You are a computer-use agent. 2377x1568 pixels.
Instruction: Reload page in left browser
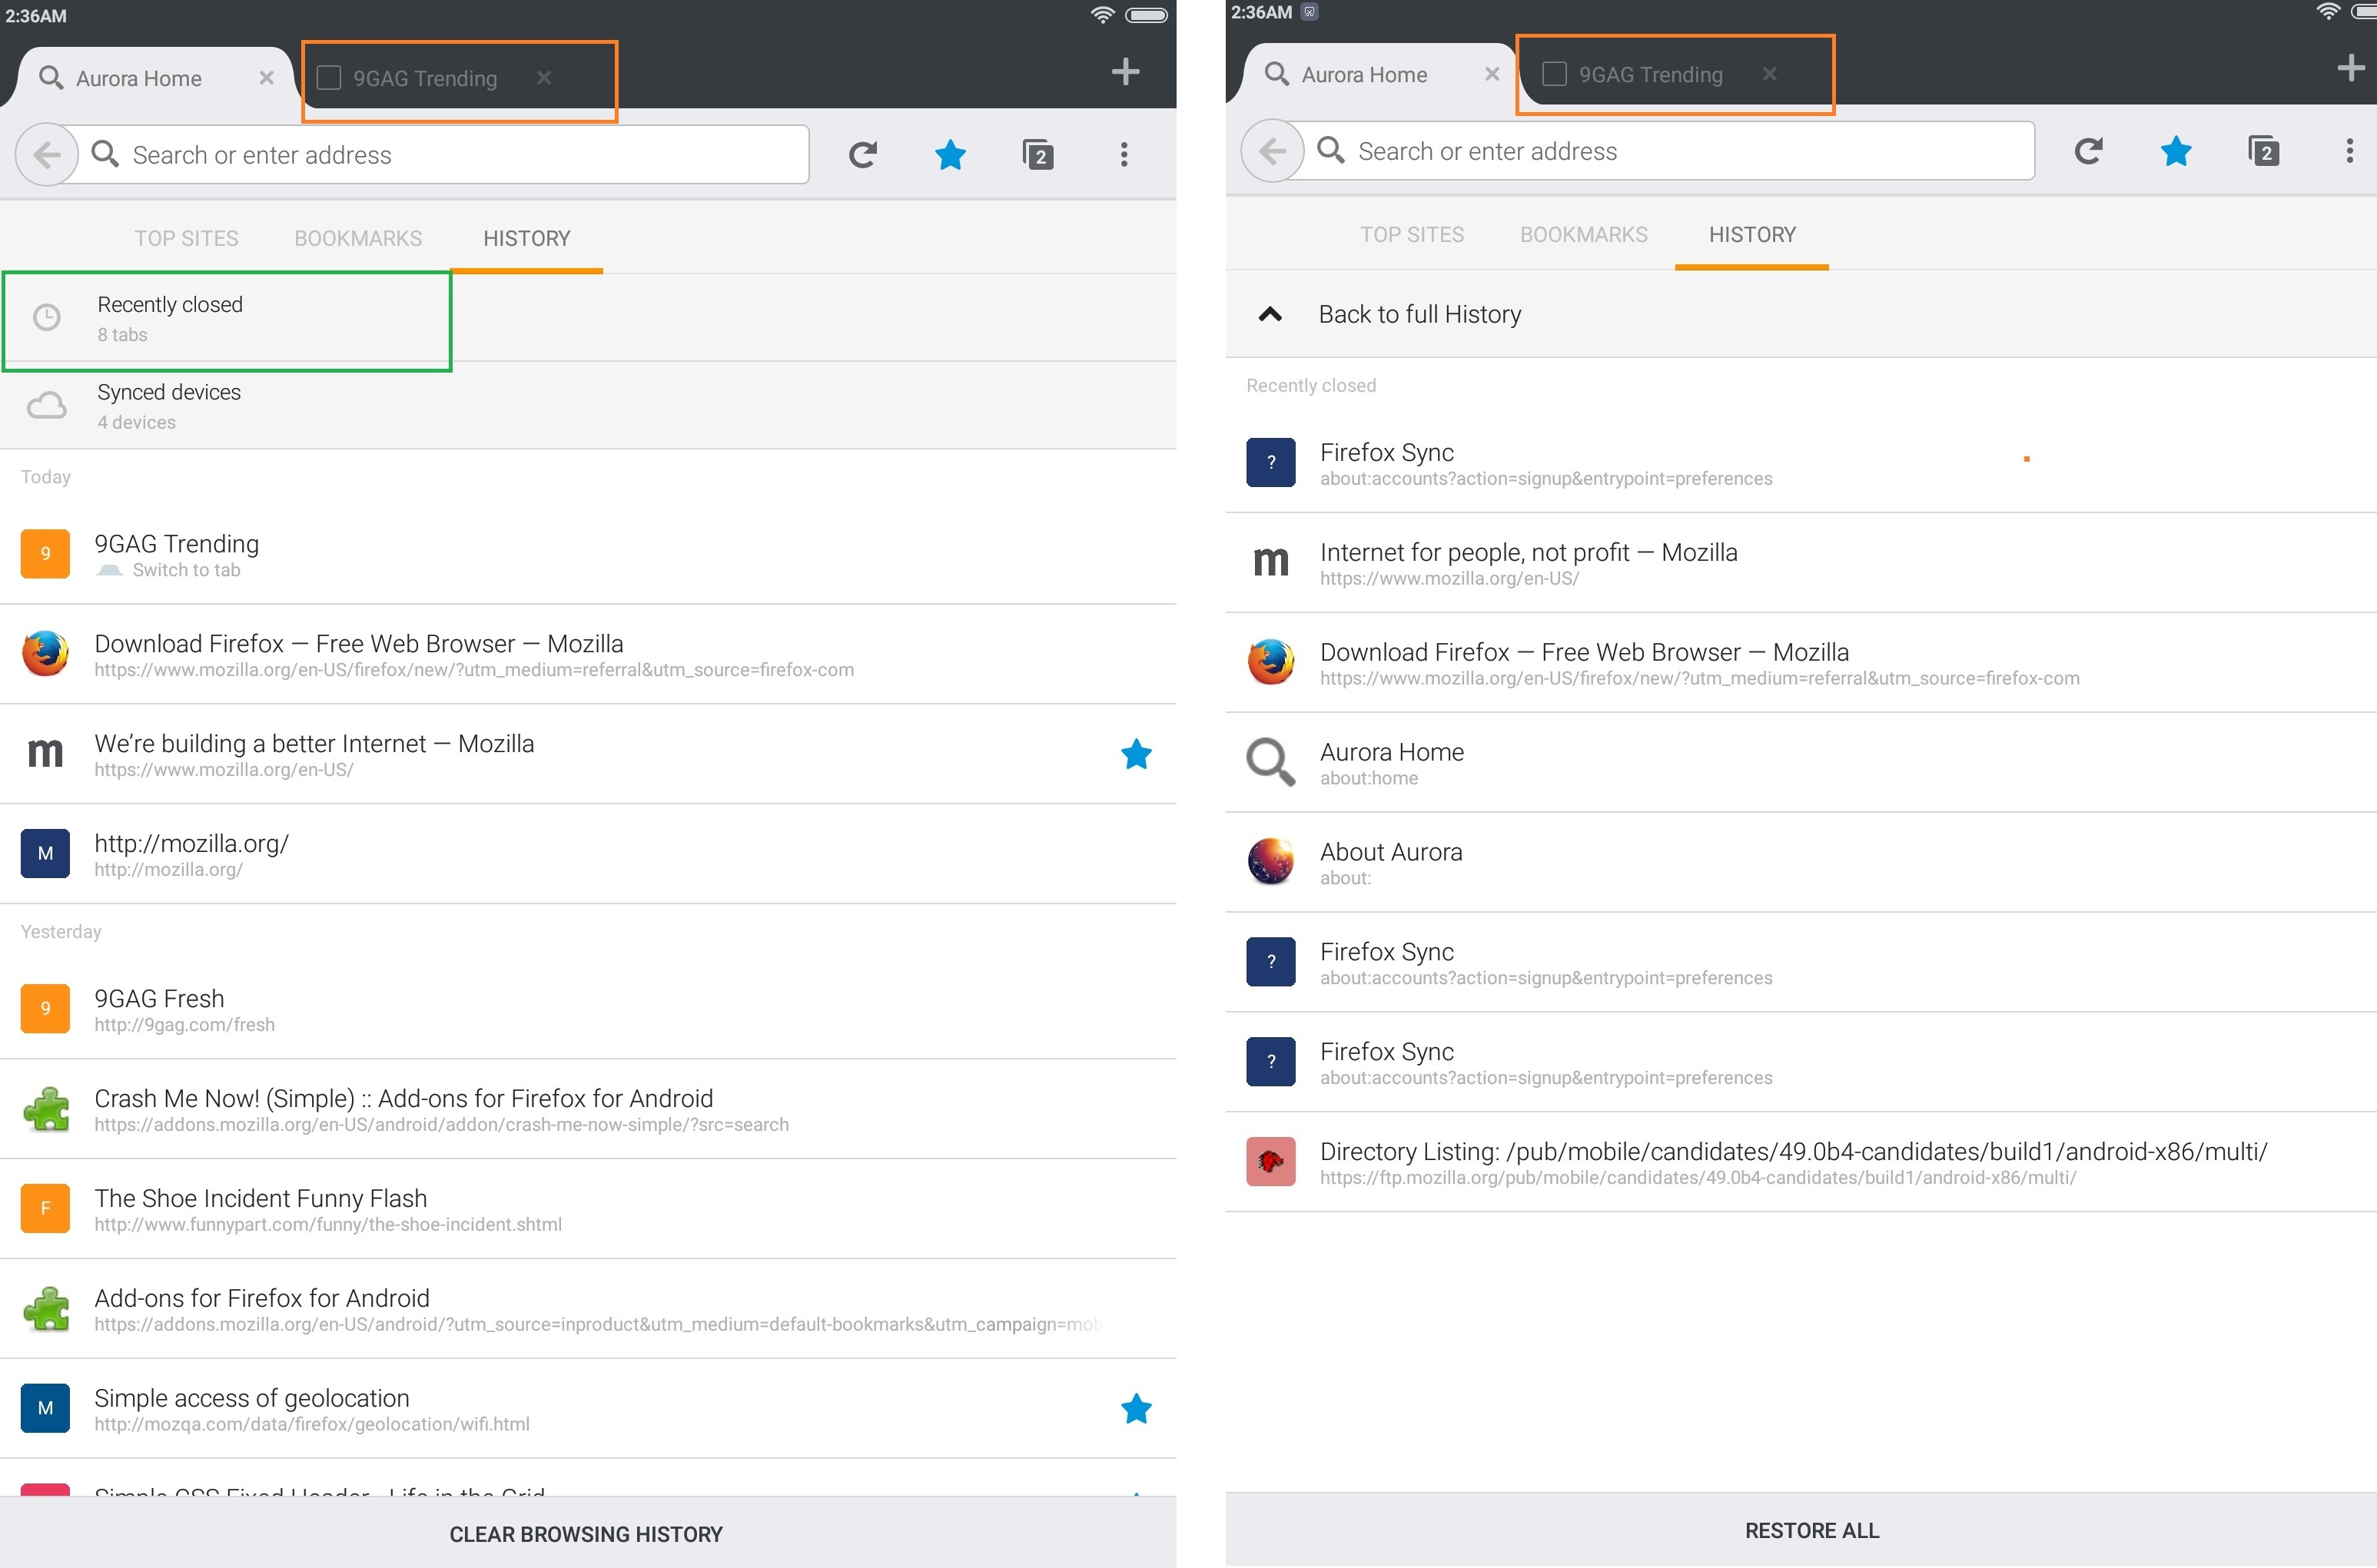click(862, 155)
